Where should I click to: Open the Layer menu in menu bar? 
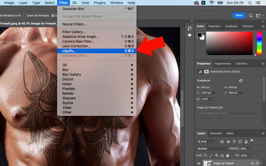[x=23, y=3]
